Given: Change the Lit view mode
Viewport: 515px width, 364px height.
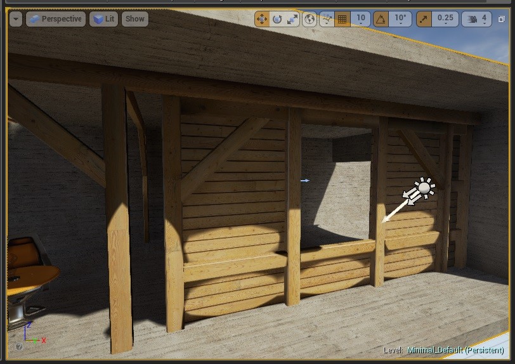Looking at the screenshot, I should tap(103, 19).
